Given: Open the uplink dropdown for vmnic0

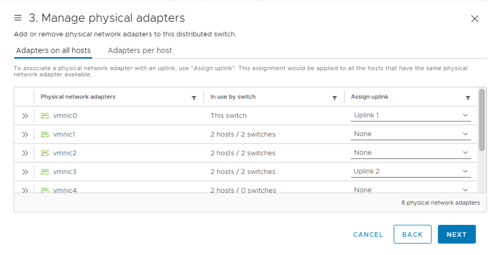Looking at the screenshot, I should point(411,115).
